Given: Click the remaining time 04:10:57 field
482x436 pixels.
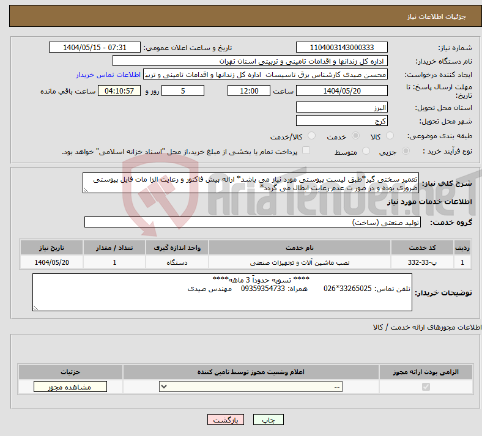Looking at the screenshot, I should (119, 91).
